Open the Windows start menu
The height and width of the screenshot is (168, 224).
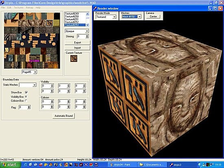click(10, 165)
